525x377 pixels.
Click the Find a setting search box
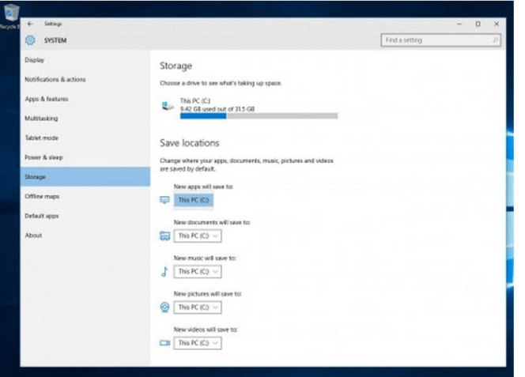[x=440, y=40]
